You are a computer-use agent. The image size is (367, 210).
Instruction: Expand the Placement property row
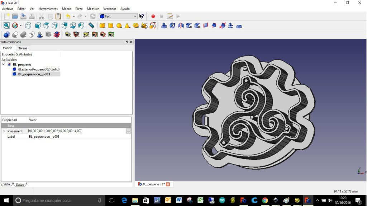[x=4, y=131]
